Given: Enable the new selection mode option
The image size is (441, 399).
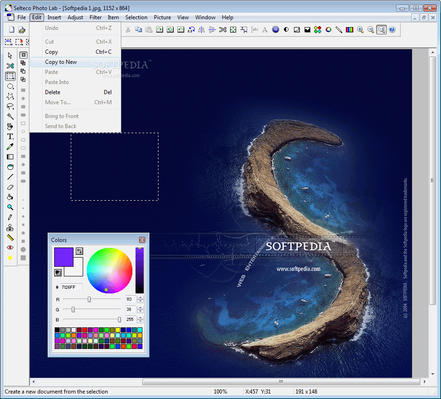Looking at the screenshot, I should click(x=23, y=55).
